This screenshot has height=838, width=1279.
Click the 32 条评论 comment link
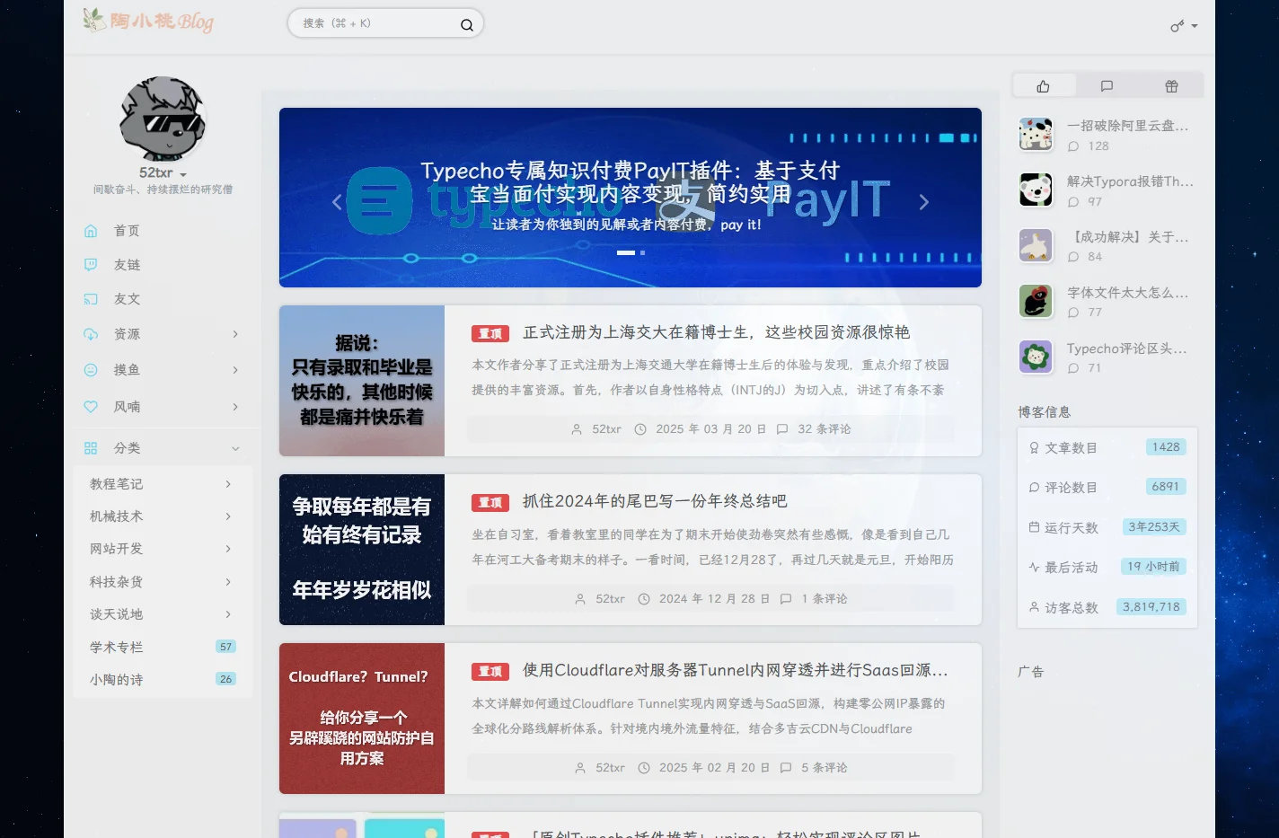point(825,429)
